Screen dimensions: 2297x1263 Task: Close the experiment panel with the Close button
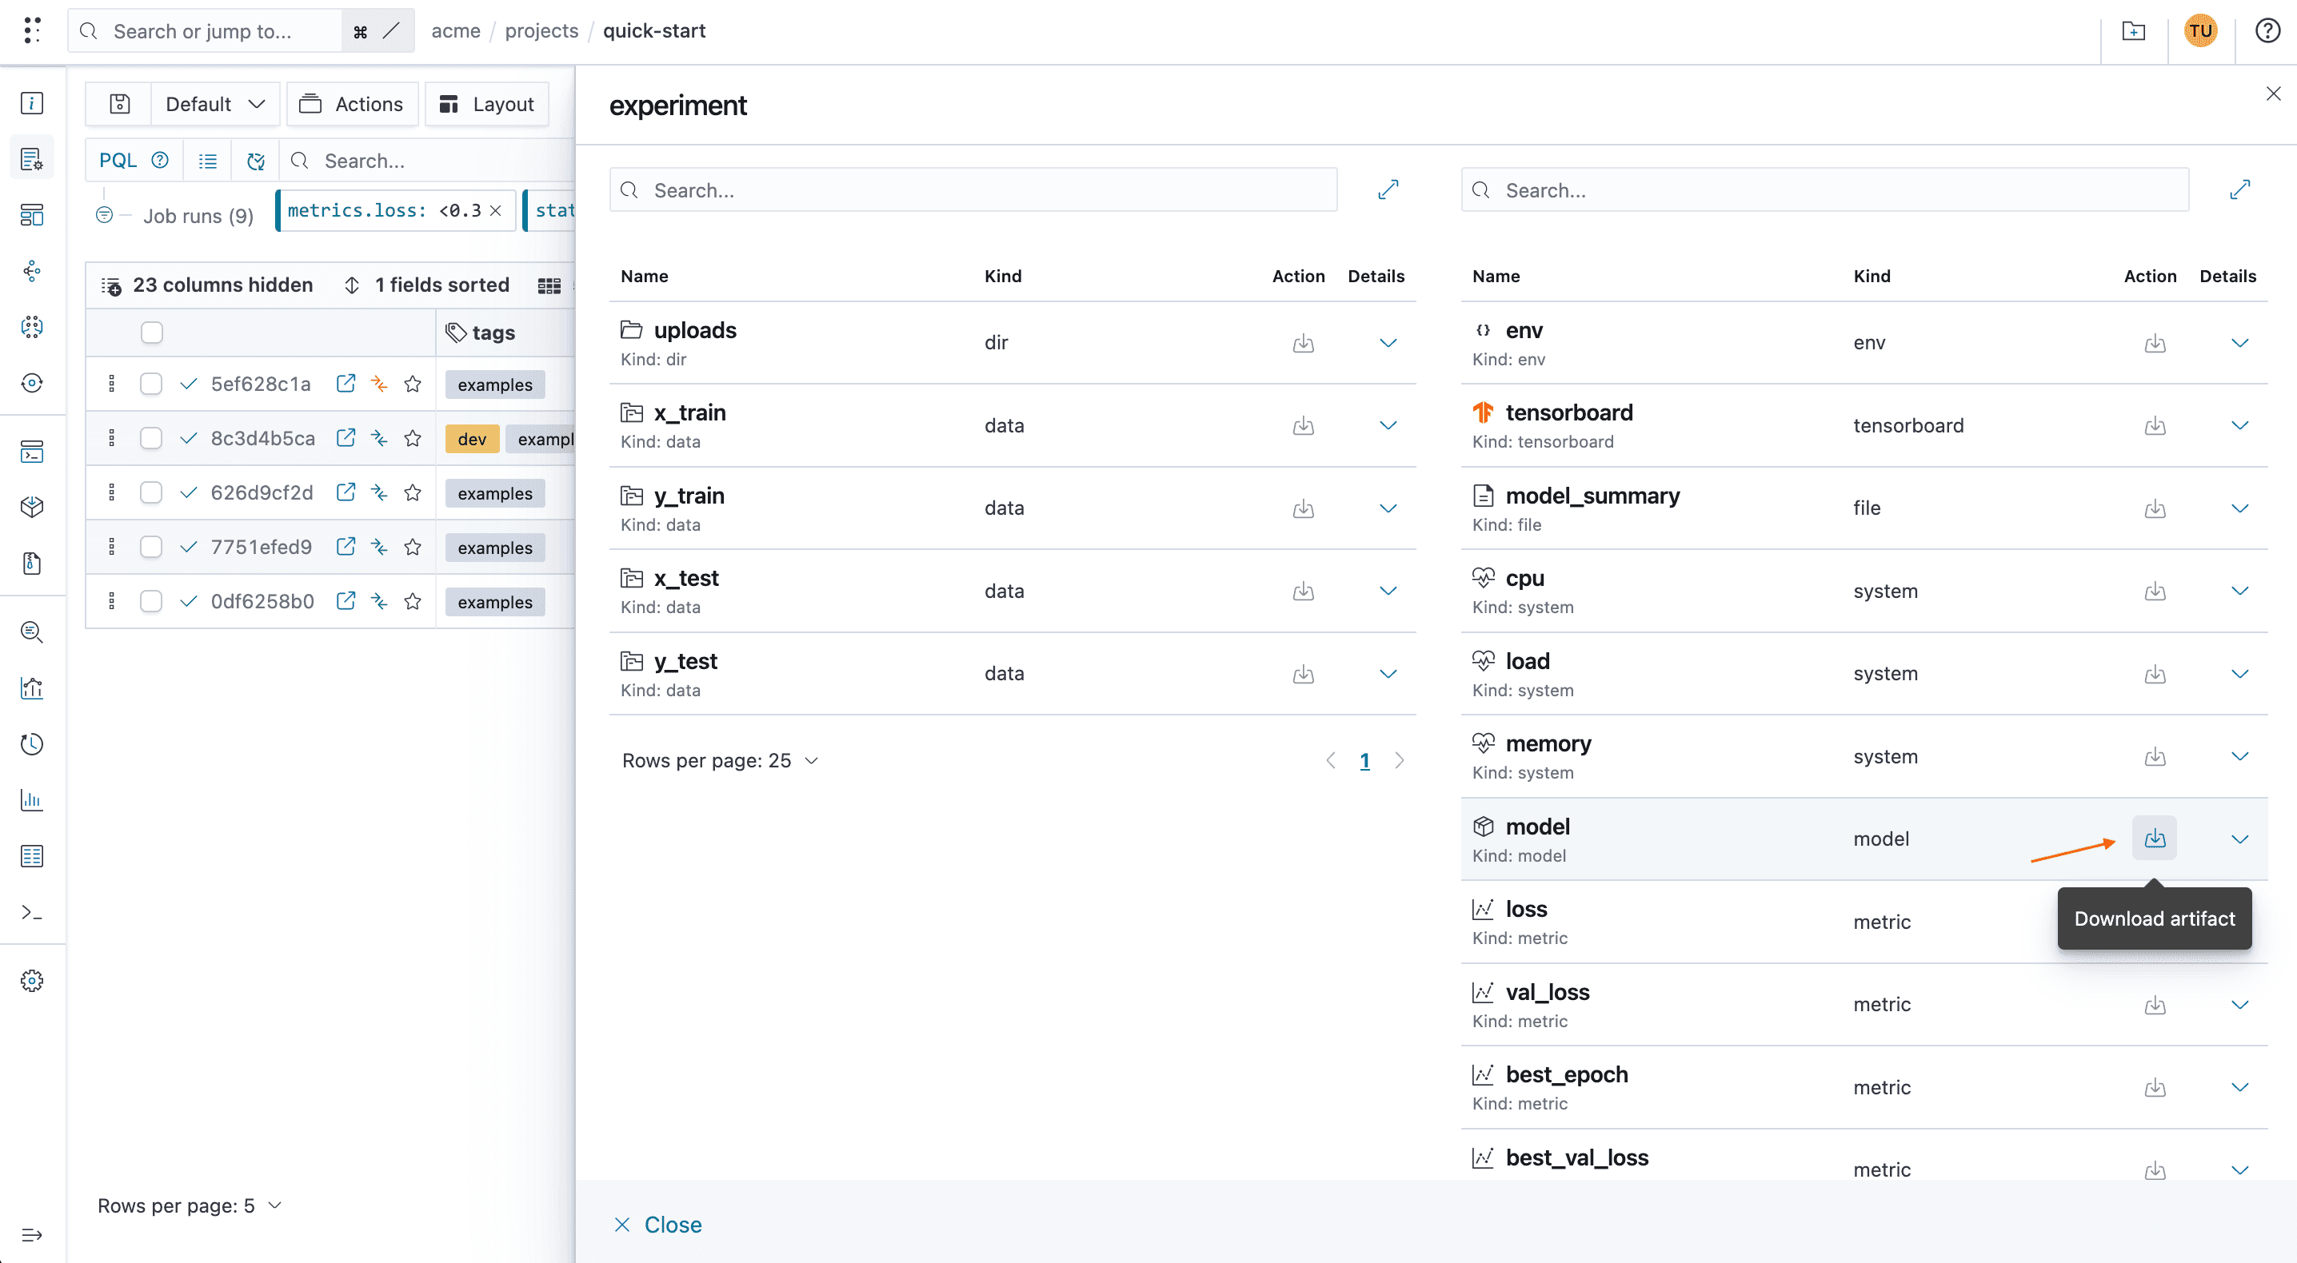coord(658,1224)
